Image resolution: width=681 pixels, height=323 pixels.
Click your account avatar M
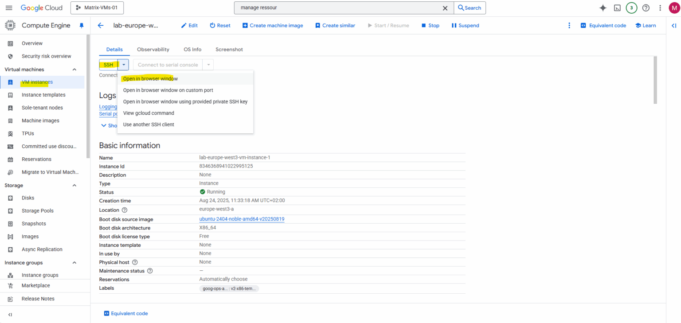tap(673, 8)
